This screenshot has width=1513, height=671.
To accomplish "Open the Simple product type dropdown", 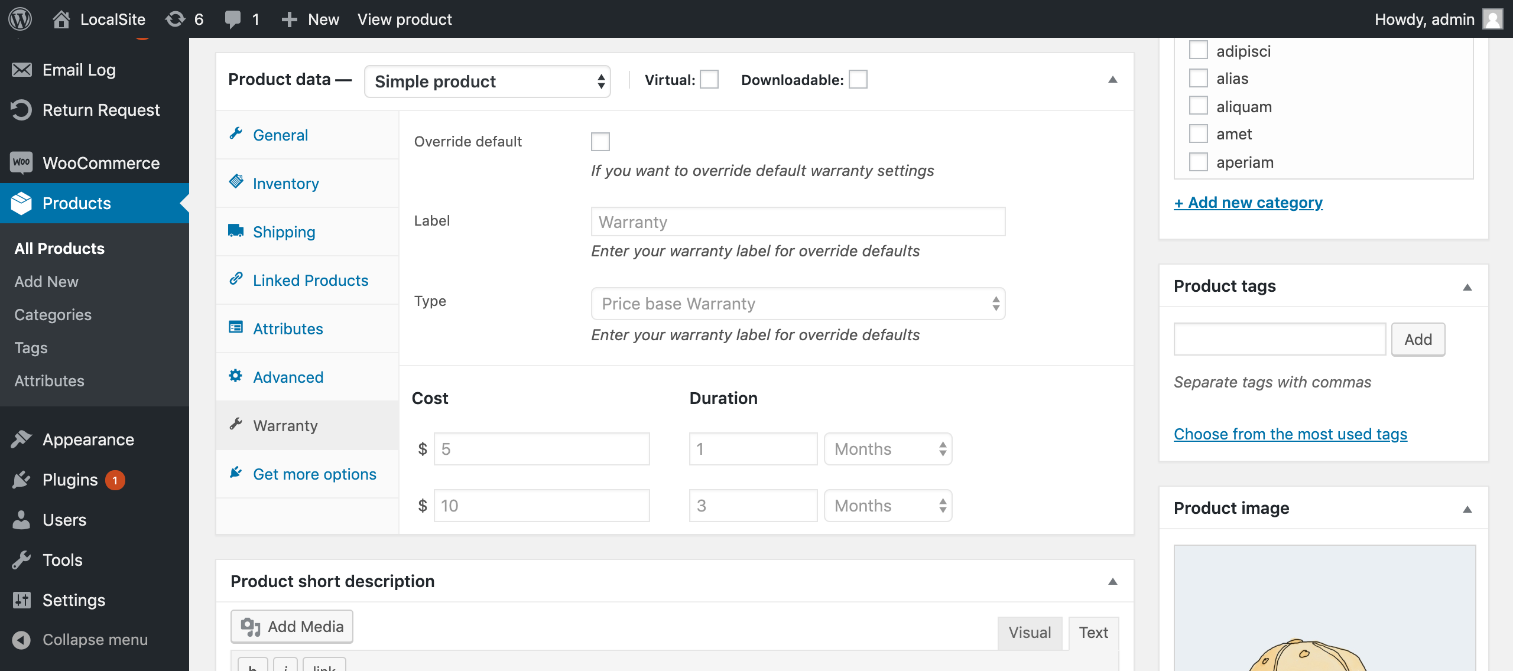I will coord(487,80).
